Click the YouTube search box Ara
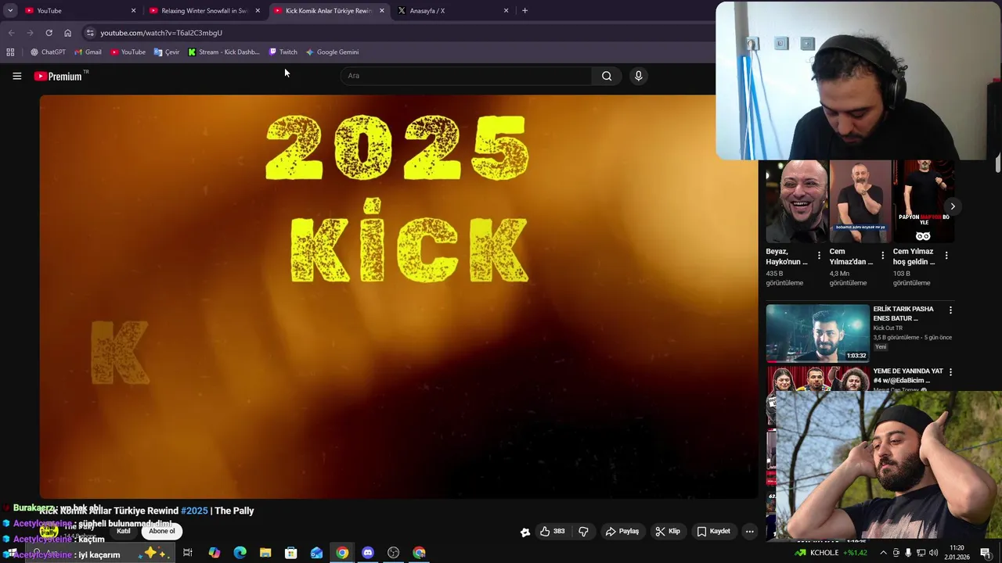1002x563 pixels. (x=466, y=76)
